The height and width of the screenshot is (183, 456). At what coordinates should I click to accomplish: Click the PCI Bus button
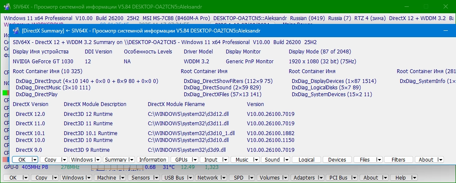338,177
